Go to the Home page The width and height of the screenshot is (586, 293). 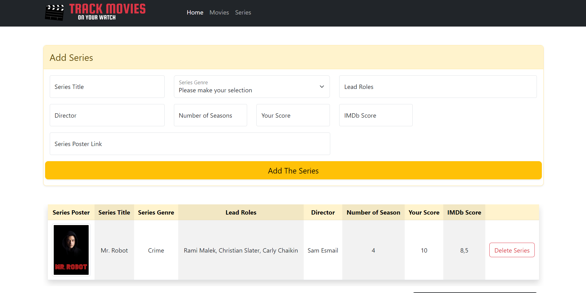click(x=195, y=12)
